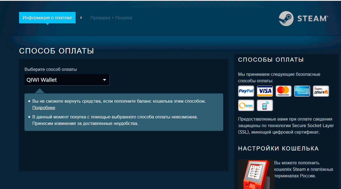Click the mobile phone payment icon

click(265, 105)
